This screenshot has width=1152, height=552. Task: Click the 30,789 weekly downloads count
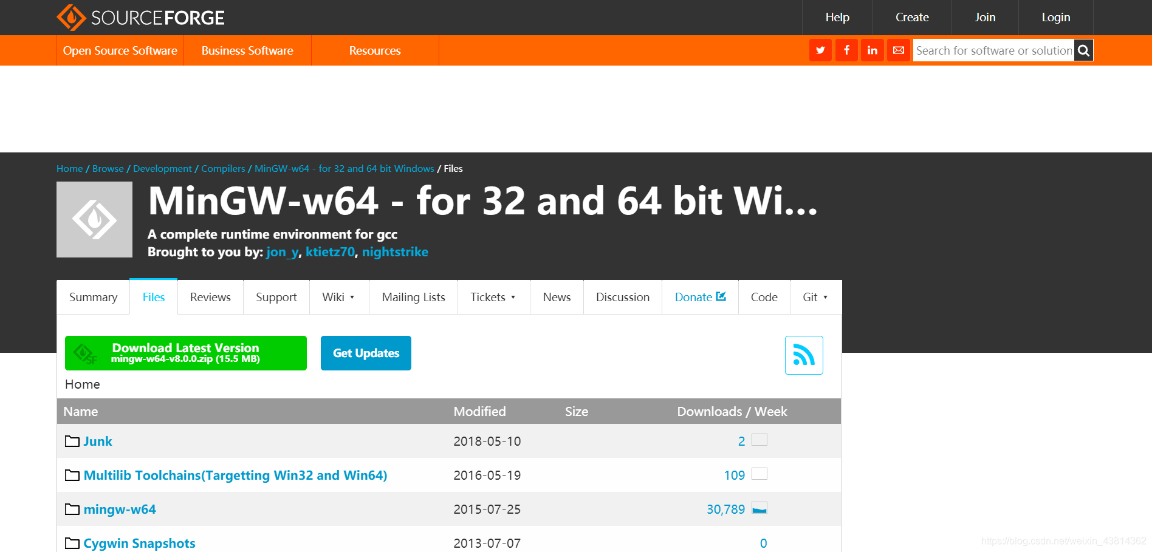(x=725, y=509)
